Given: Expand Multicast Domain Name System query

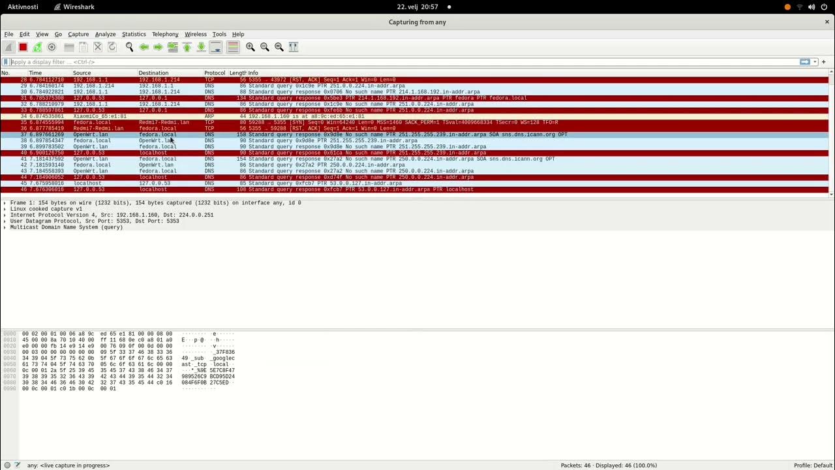Looking at the screenshot, I should click(x=5, y=227).
